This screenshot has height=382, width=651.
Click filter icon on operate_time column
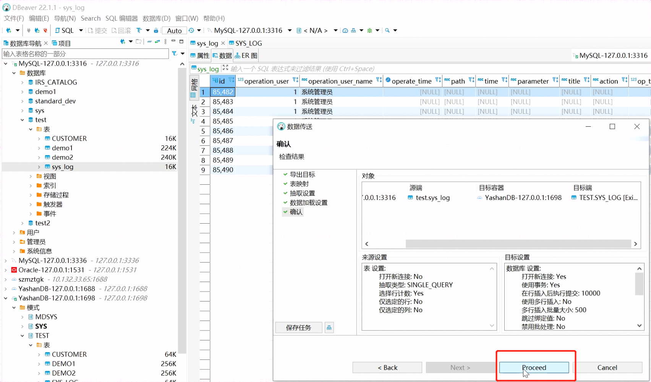coord(438,80)
